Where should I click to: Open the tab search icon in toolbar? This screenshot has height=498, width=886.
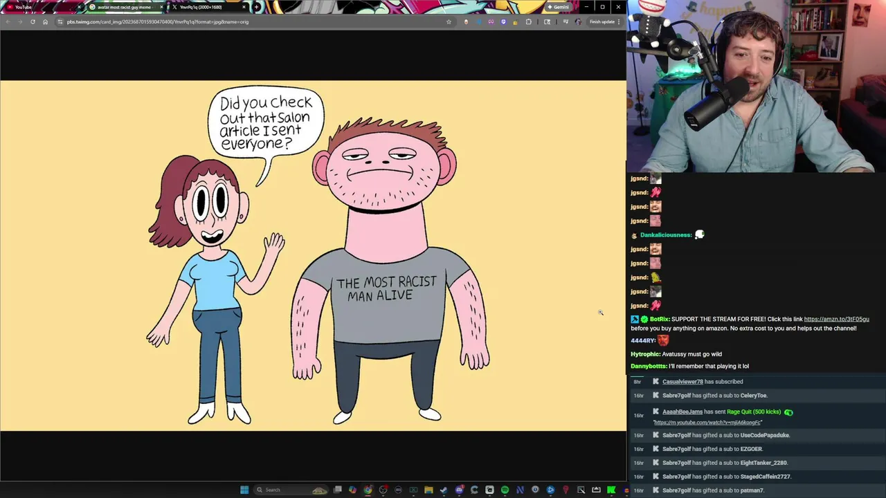[x=547, y=21]
